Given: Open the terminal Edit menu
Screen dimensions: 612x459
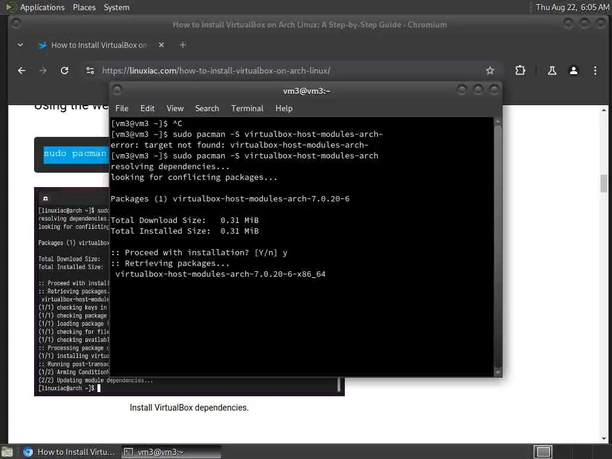Looking at the screenshot, I should (148, 109).
